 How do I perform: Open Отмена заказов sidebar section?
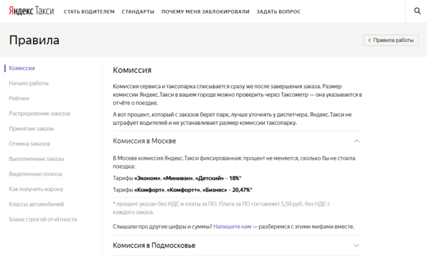29,144
